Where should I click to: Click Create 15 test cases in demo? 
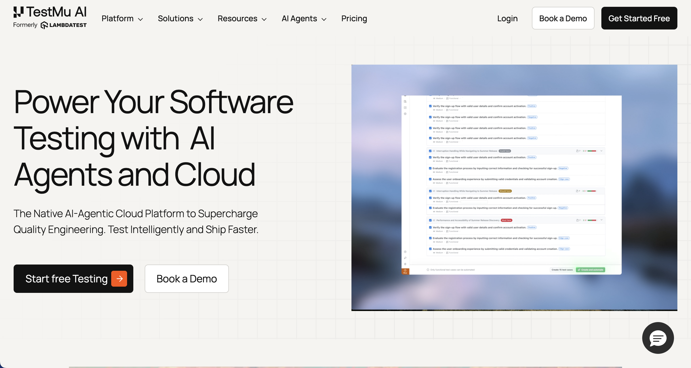[562, 270]
